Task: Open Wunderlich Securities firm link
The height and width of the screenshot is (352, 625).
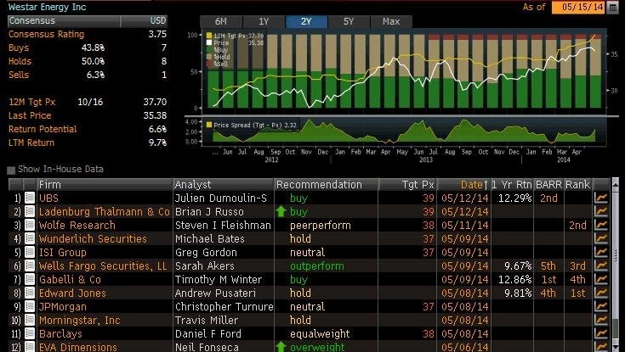Action: [93, 238]
